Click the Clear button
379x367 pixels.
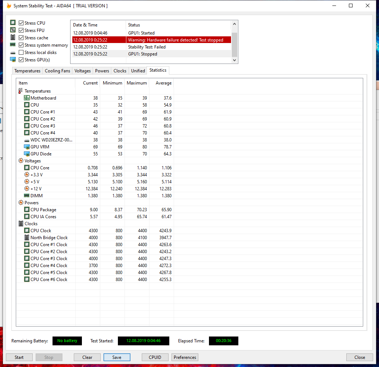pyautogui.click(x=87, y=357)
